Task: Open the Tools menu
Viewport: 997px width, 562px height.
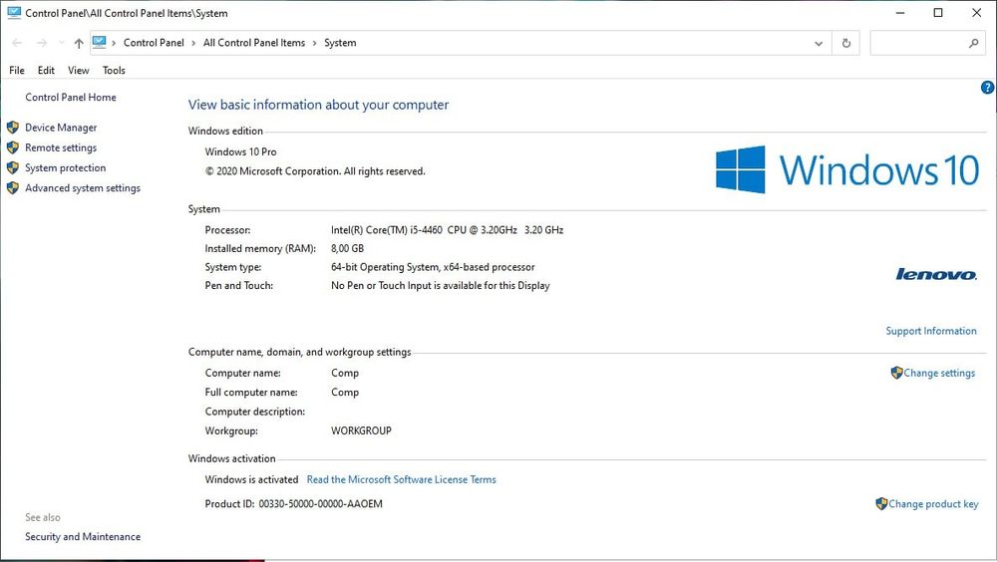Action: tap(114, 71)
